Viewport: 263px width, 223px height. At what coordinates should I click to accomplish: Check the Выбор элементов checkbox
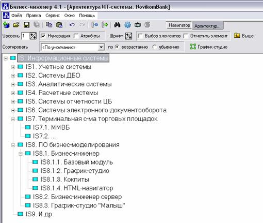140,36
